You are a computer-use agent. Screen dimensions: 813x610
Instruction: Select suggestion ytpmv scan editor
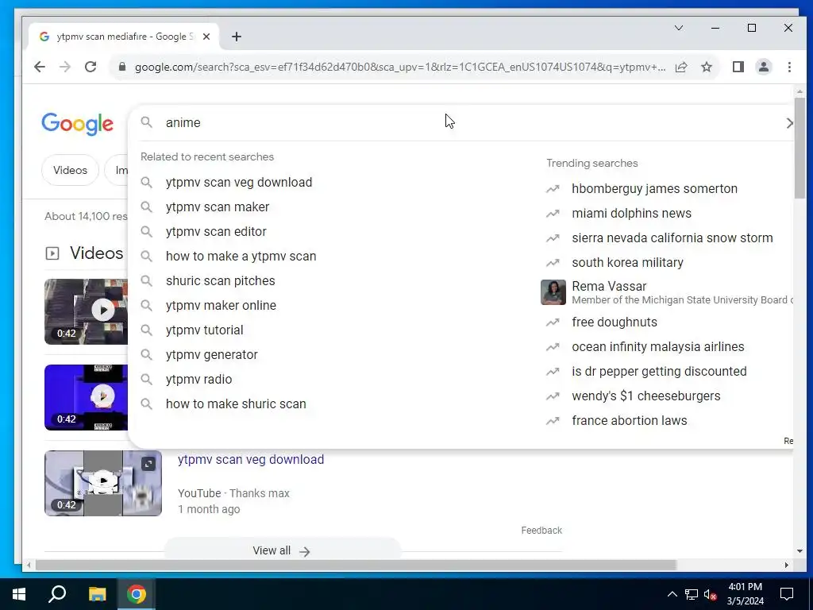point(216,232)
